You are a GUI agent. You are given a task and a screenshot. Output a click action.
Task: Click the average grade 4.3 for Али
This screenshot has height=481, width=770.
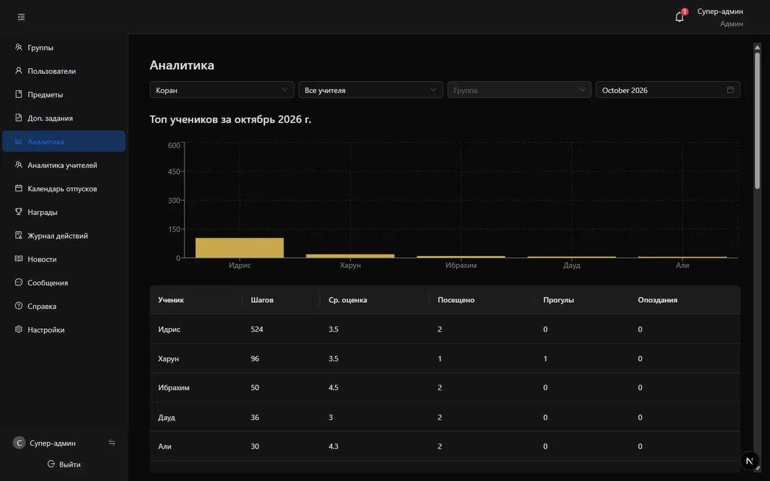[333, 446]
